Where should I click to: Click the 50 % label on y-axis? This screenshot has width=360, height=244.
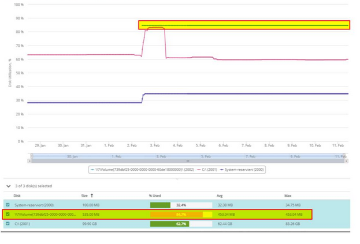(x=20, y=73)
